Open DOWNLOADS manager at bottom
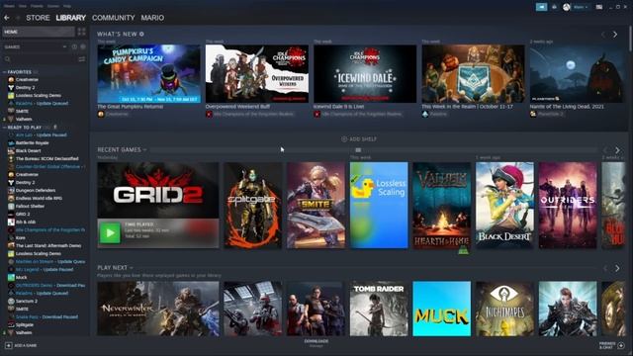This screenshot has width=633, height=356. 316,343
